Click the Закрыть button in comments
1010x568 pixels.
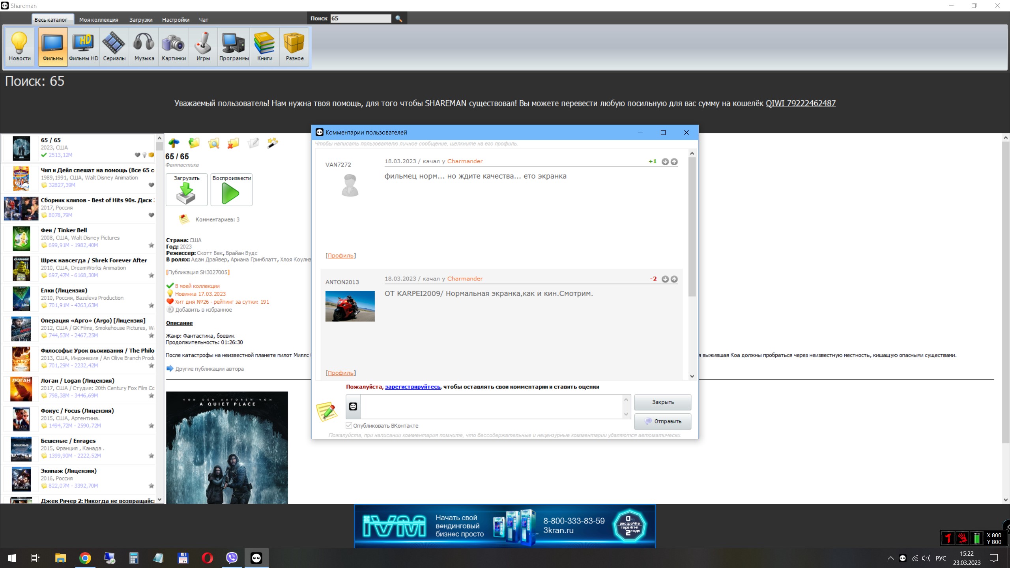coord(663,402)
